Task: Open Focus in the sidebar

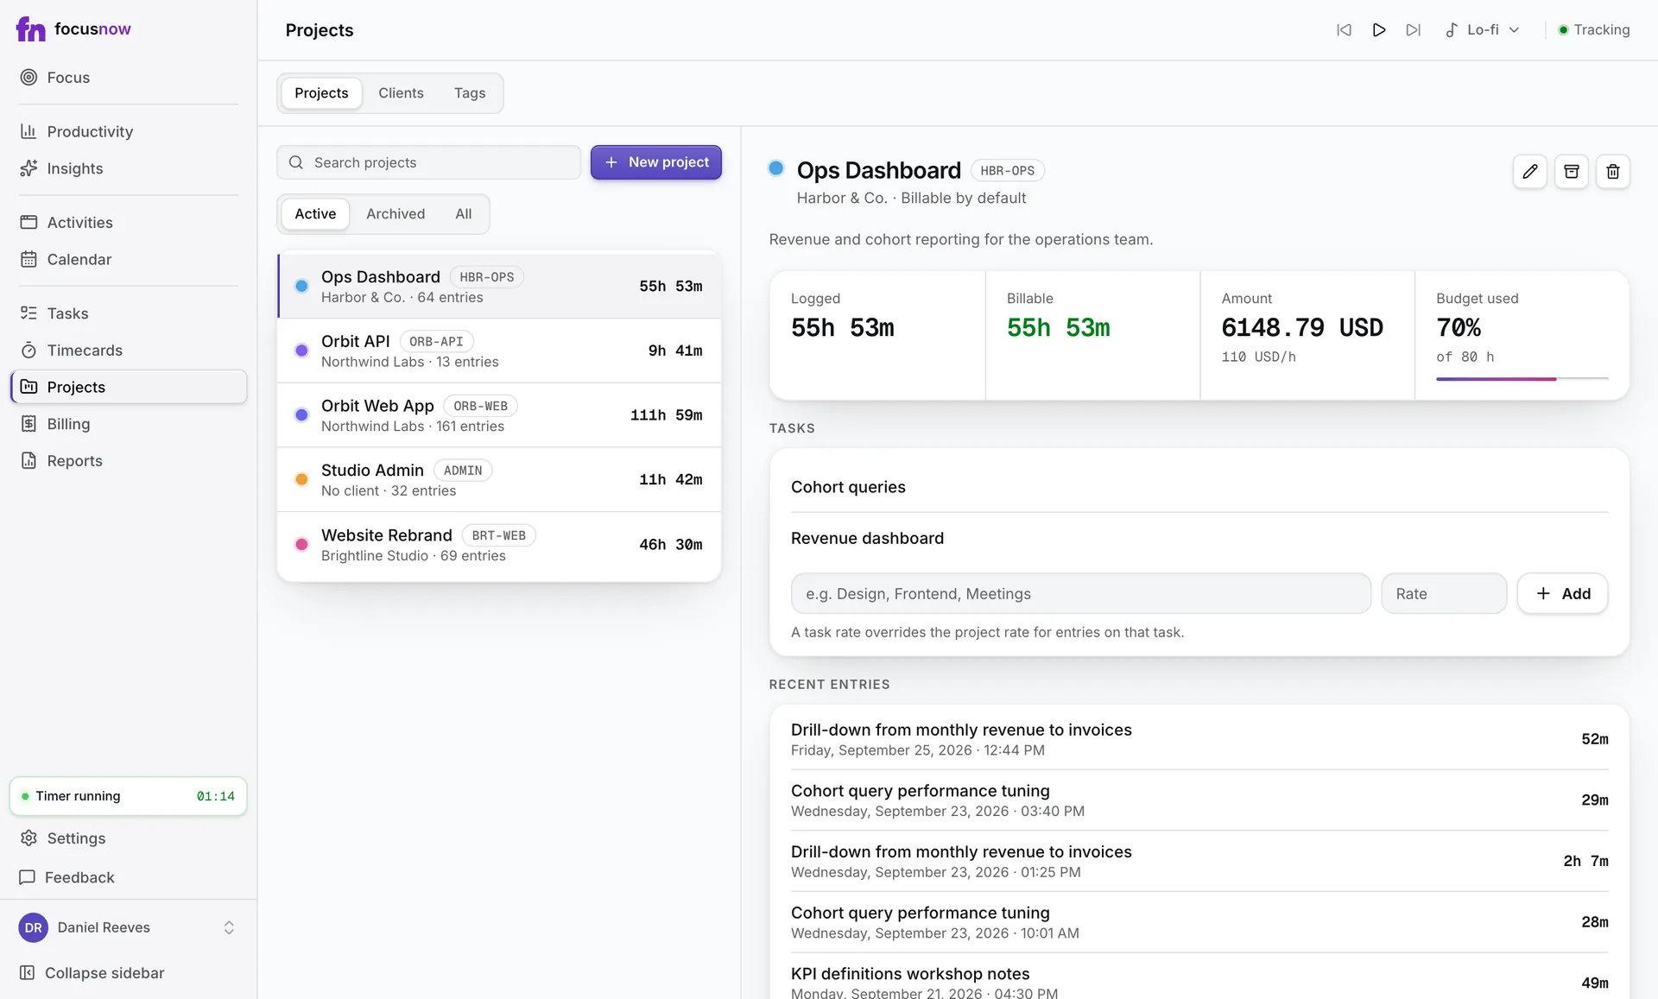Action: tap(129, 78)
